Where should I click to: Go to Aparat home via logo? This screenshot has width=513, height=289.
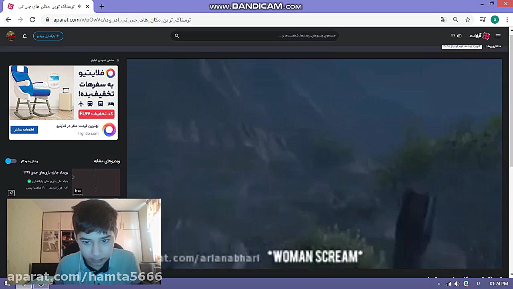tap(480, 36)
